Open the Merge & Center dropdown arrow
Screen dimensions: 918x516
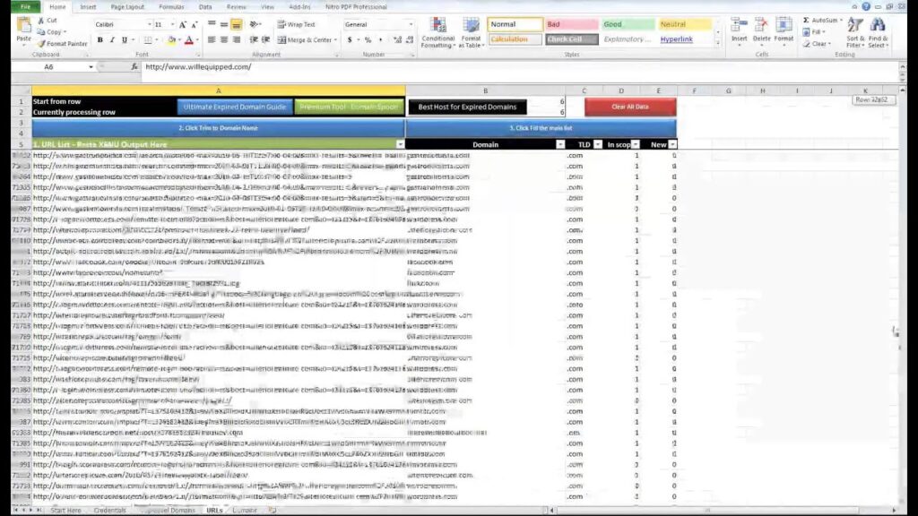335,39
